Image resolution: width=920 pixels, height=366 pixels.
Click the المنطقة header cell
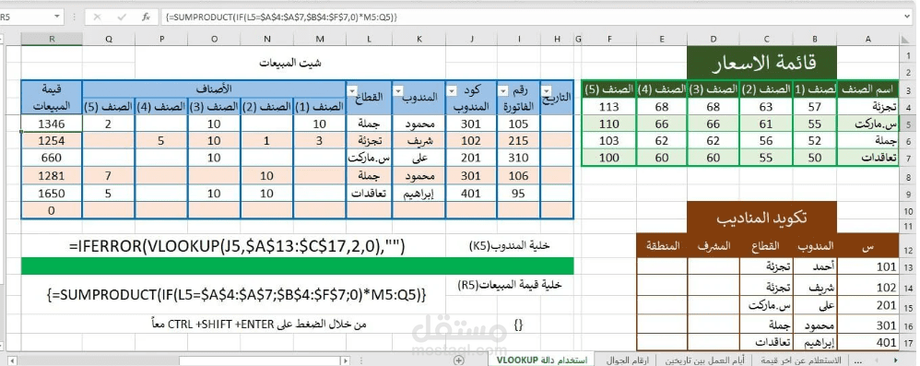click(x=663, y=246)
